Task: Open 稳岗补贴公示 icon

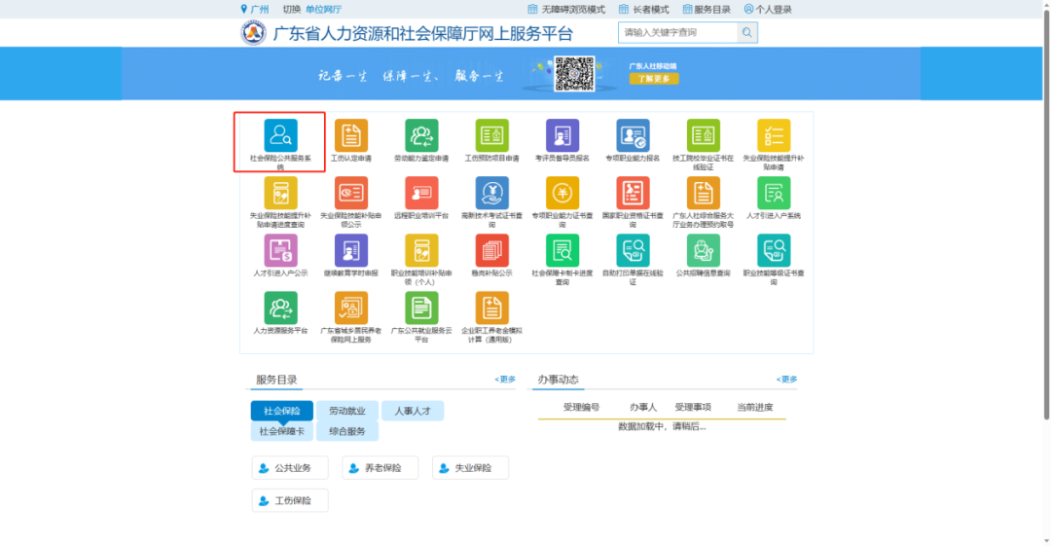Action: (x=492, y=251)
